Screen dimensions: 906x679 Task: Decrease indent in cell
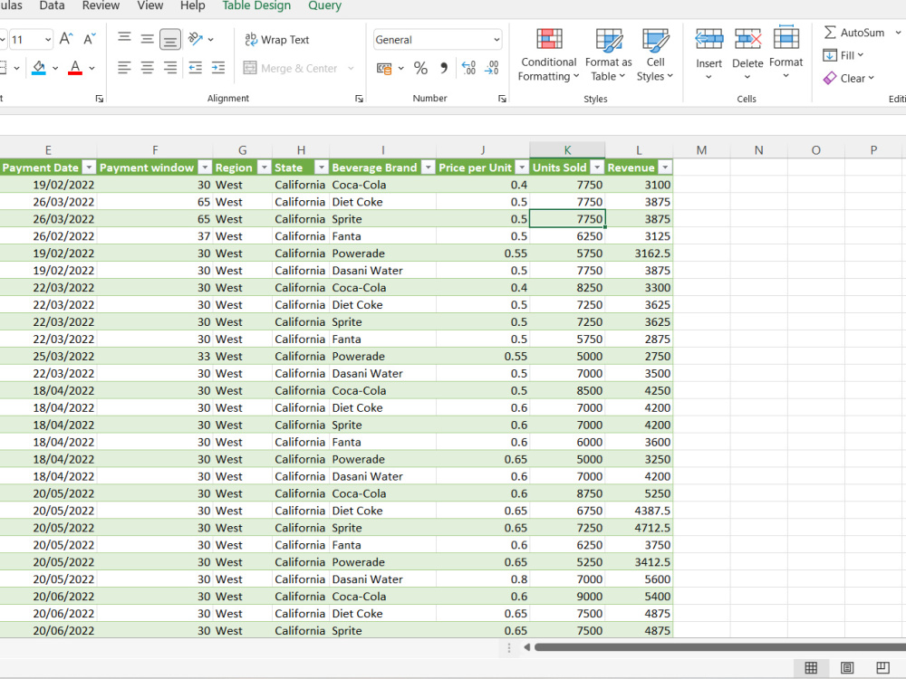[x=196, y=68]
